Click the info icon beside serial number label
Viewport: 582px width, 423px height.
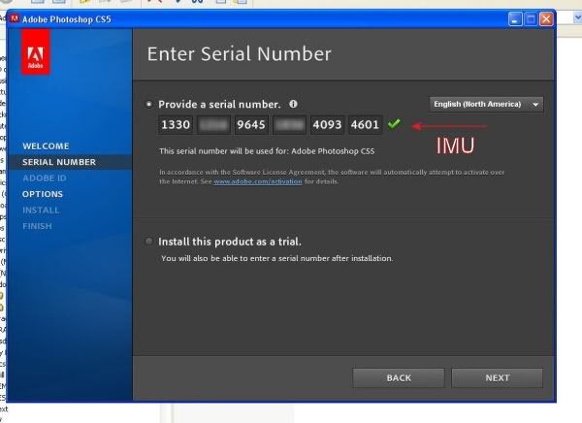point(293,104)
